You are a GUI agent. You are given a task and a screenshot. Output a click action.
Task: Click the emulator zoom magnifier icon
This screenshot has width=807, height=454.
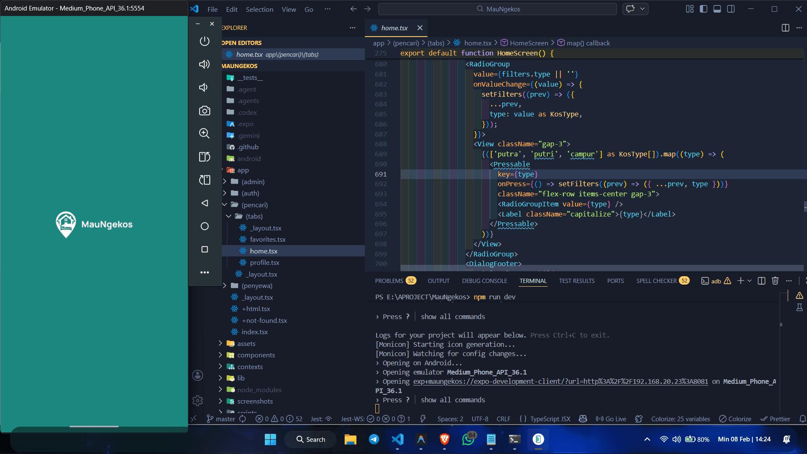[x=204, y=134]
